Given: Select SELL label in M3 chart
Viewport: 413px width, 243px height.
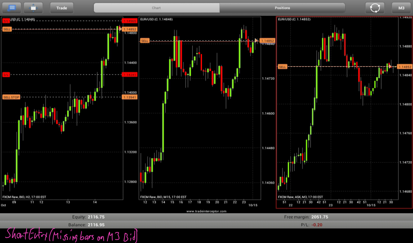Looking at the screenshot, I should coord(283,67).
